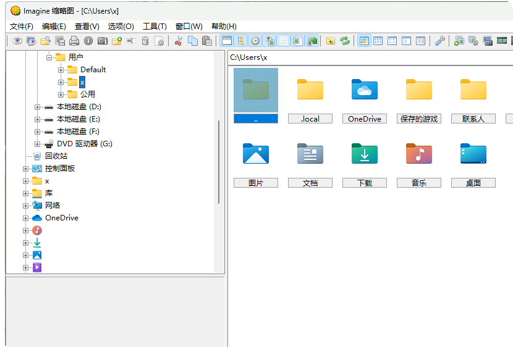Select the OneDrive cloud folder thumbnail

(x=365, y=89)
